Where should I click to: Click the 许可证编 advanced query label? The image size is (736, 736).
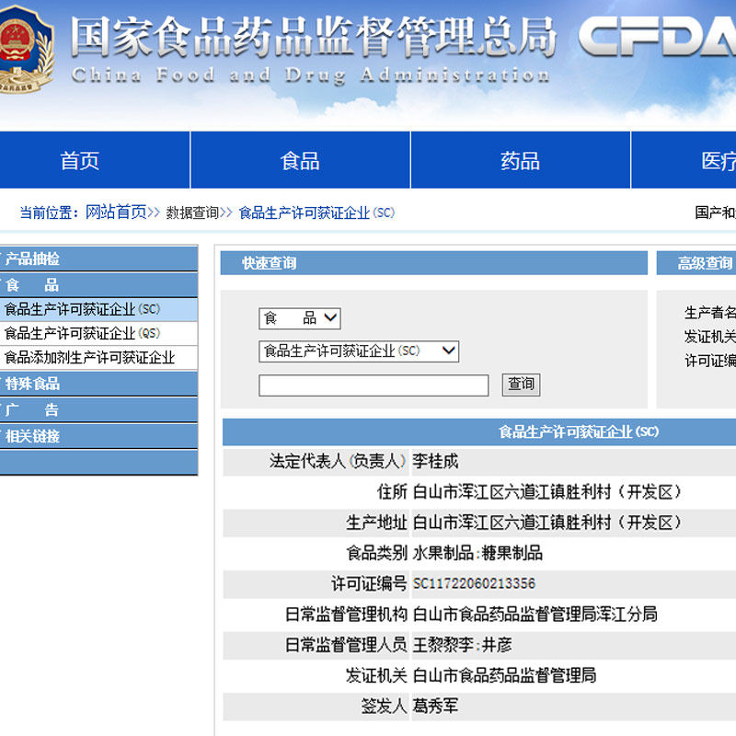pyautogui.click(x=710, y=361)
